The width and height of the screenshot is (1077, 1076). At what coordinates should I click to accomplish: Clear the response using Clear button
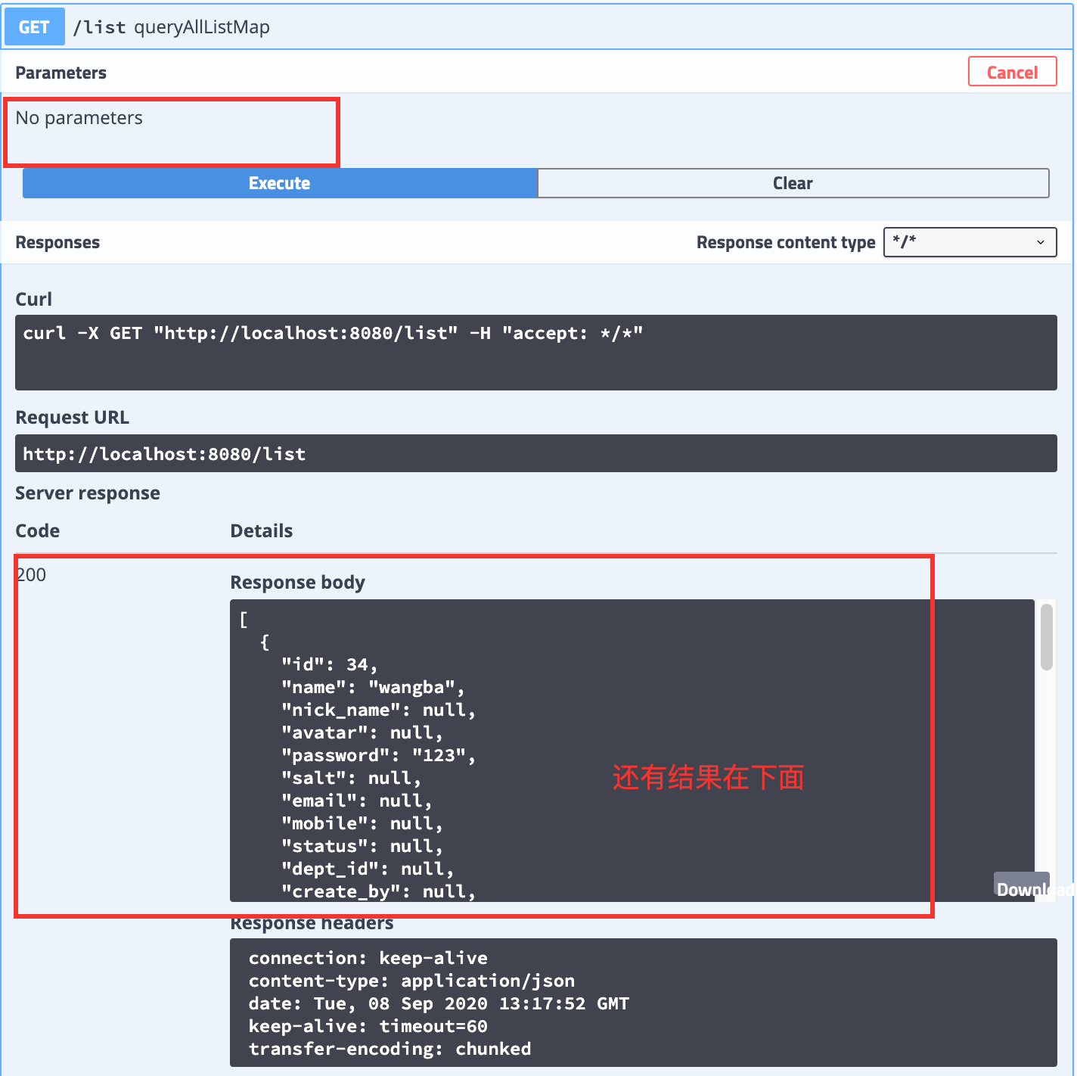(793, 183)
